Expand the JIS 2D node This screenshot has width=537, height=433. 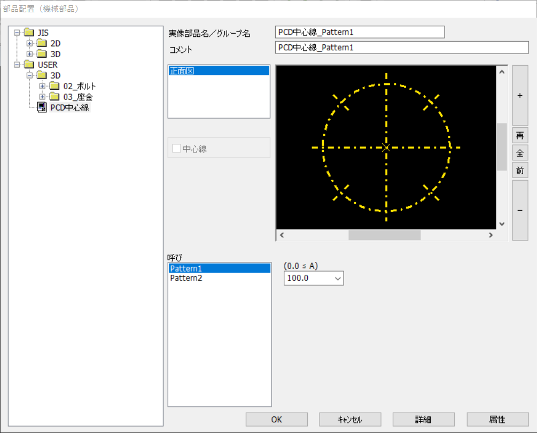pyautogui.click(x=29, y=43)
